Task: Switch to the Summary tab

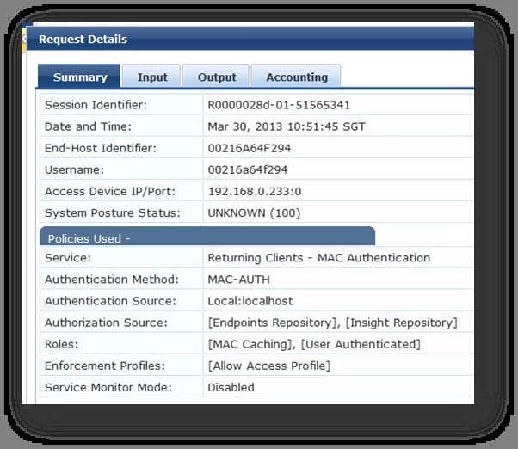Action: pyautogui.click(x=80, y=77)
